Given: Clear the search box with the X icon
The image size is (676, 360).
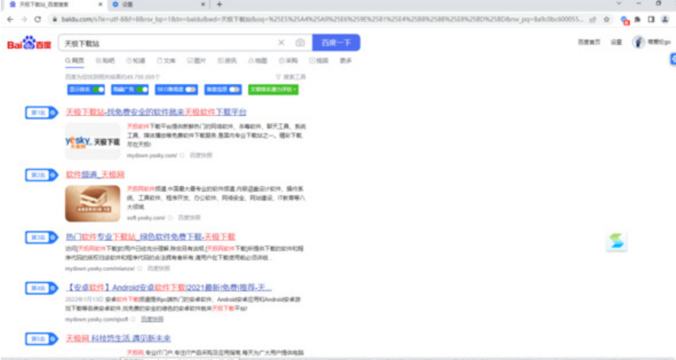Looking at the screenshot, I should [281, 43].
